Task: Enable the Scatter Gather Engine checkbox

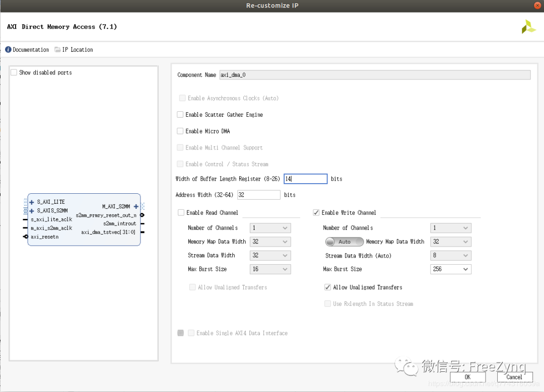Action: pos(180,115)
